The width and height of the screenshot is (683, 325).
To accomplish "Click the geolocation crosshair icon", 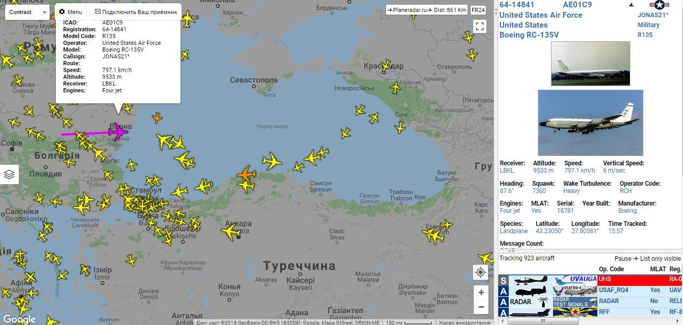I will point(480,272).
